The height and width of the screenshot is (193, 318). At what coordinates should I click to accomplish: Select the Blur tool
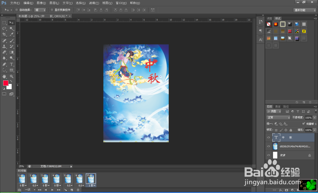(x=4, y=58)
